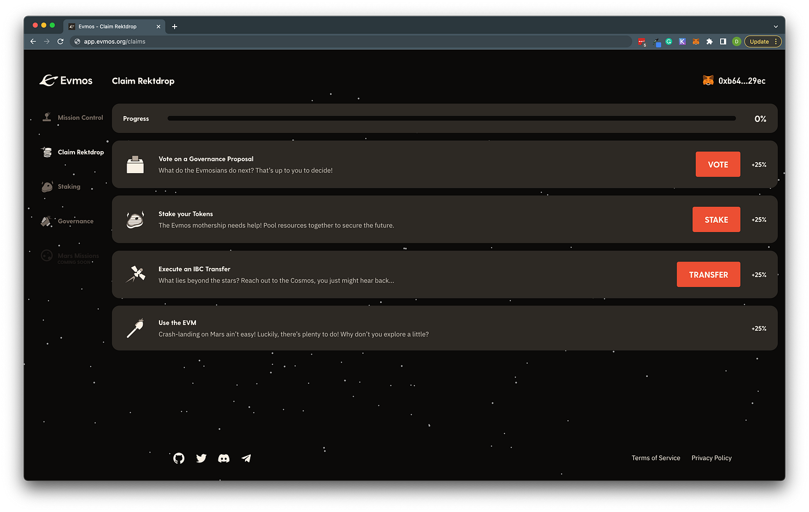809x512 pixels.
Task: Click the Grammarly extension icon
Action: (669, 42)
